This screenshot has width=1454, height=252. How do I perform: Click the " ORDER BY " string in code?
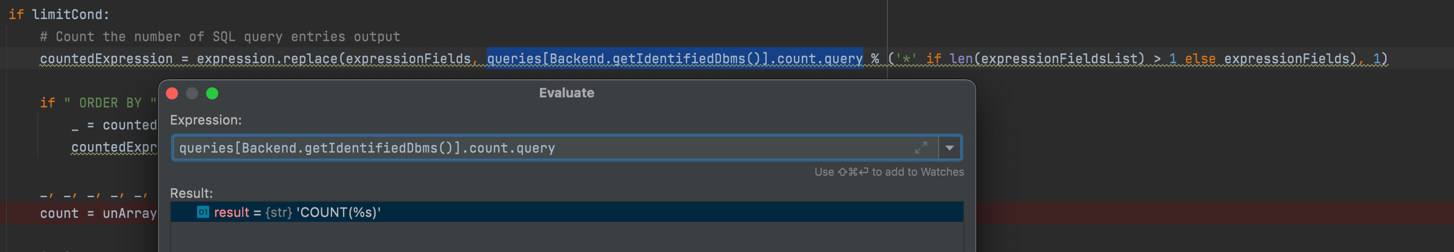pyautogui.click(x=110, y=103)
